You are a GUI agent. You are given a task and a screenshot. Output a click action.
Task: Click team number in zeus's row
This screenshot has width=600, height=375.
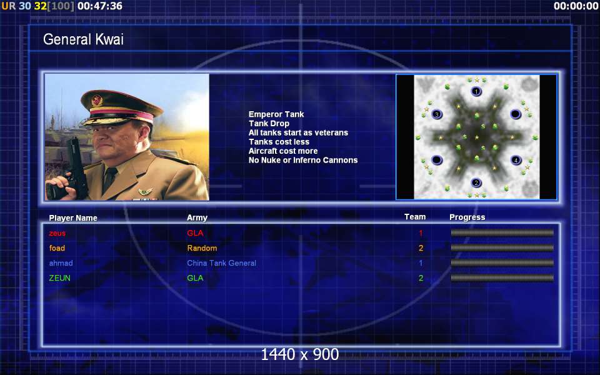pyautogui.click(x=421, y=233)
